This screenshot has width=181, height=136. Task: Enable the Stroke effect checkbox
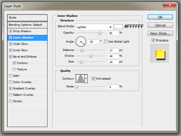point(10,101)
